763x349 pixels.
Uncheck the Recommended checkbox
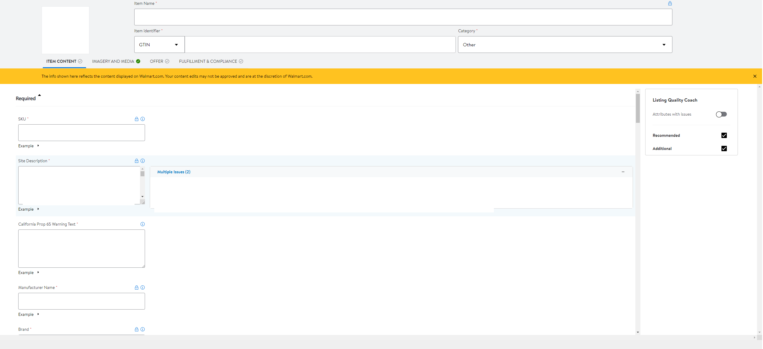(x=724, y=135)
